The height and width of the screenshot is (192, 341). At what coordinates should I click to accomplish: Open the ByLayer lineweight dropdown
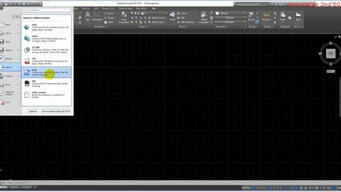click(230, 18)
